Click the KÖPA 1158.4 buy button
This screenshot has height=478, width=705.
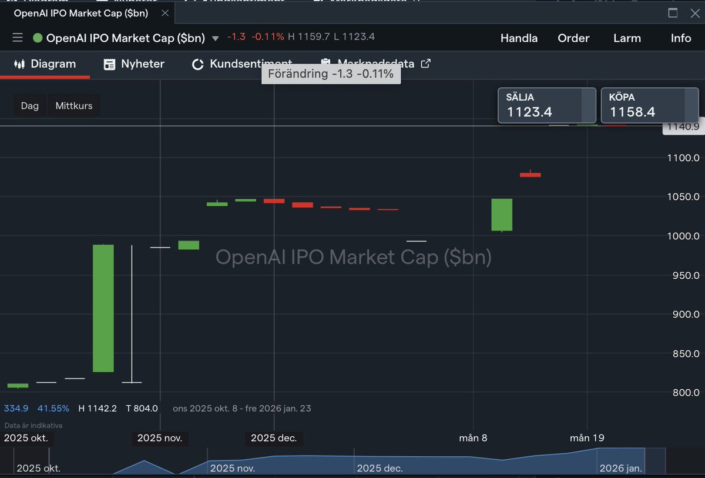(650, 105)
